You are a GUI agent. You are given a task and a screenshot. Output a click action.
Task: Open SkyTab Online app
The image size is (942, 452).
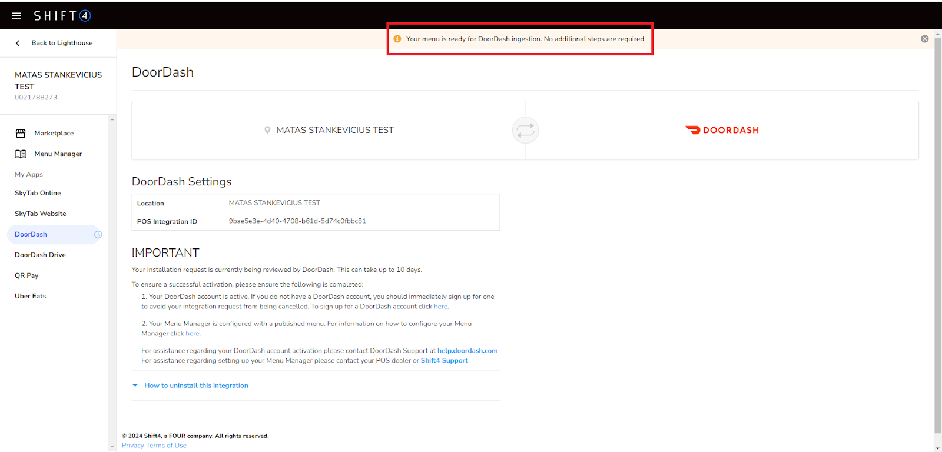[x=38, y=193]
